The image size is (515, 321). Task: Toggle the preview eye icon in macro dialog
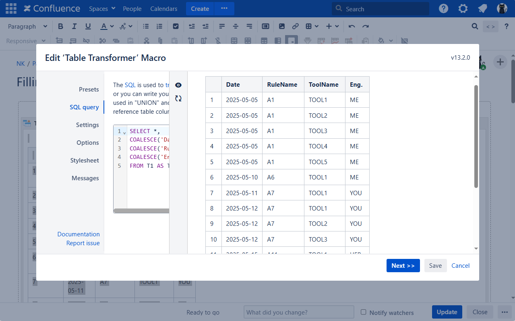[178, 85]
